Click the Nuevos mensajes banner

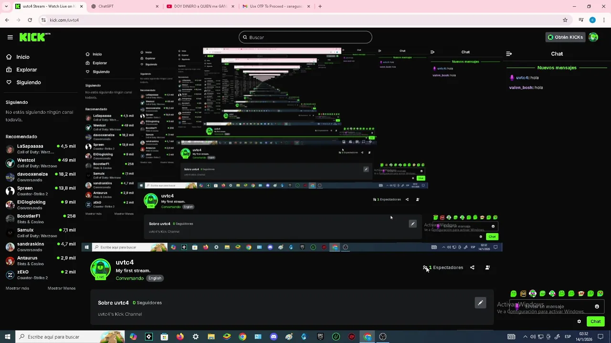(557, 68)
